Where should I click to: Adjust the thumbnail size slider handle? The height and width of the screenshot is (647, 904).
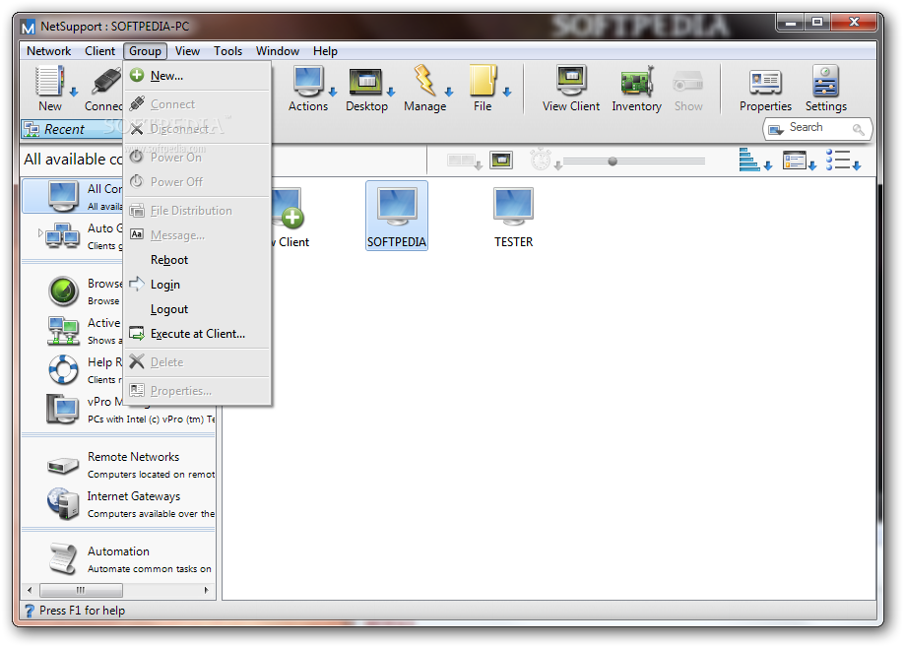[613, 161]
